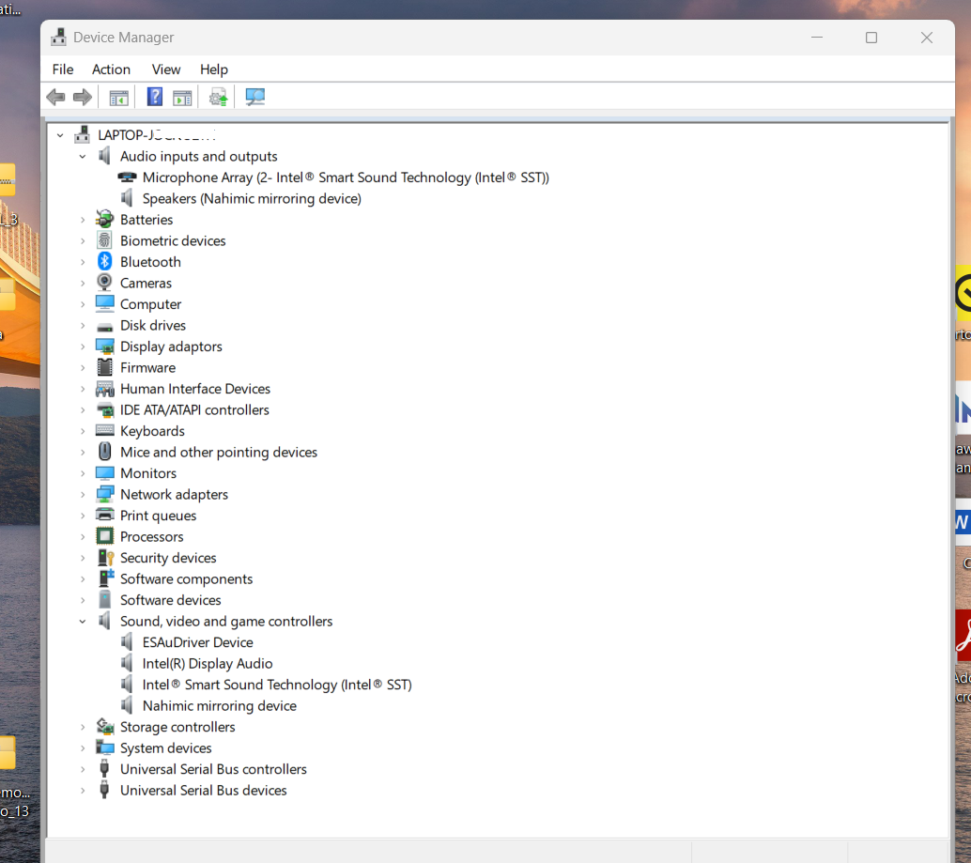
Task: Click the Back arrow in toolbar
Action: click(x=55, y=97)
